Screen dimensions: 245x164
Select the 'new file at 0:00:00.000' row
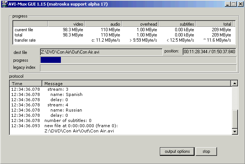click(121, 126)
